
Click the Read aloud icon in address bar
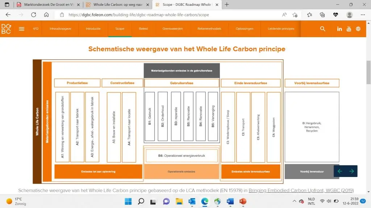click(x=284, y=15)
